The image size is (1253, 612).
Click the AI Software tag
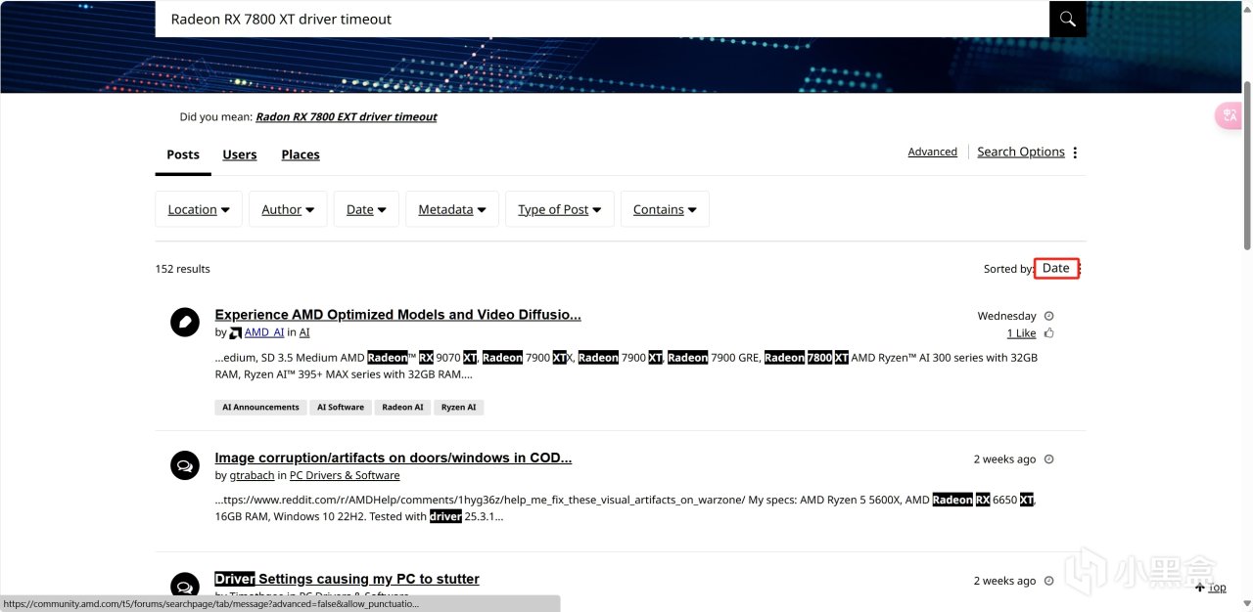point(341,408)
